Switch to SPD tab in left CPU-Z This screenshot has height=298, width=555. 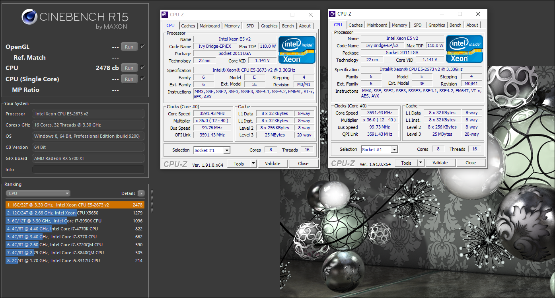coord(250,26)
